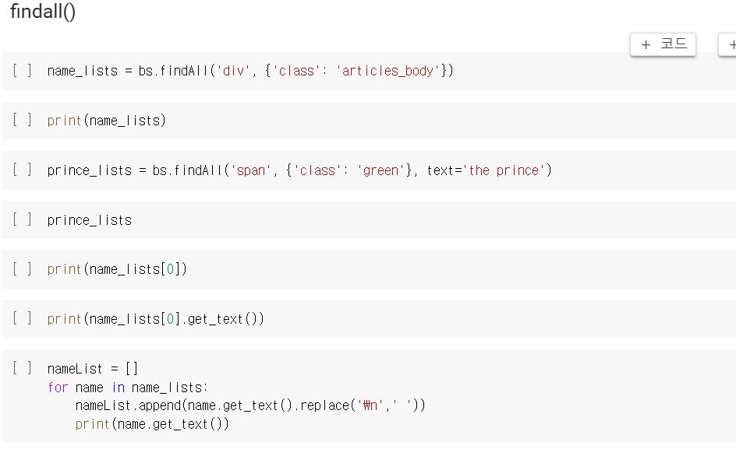This screenshot has width=736, height=449.
Task: Run the prince_lists findAll cell bracket
Action: click(x=22, y=170)
